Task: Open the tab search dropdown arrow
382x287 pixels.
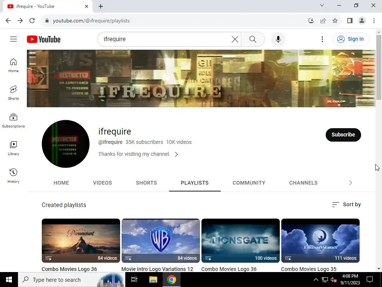Action: pyautogui.click(x=322, y=5)
